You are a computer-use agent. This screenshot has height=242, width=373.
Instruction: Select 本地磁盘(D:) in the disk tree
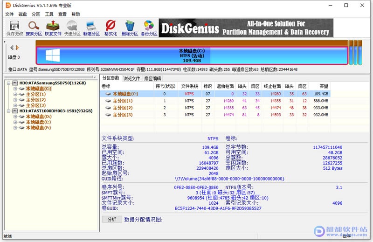tap(39, 117)
